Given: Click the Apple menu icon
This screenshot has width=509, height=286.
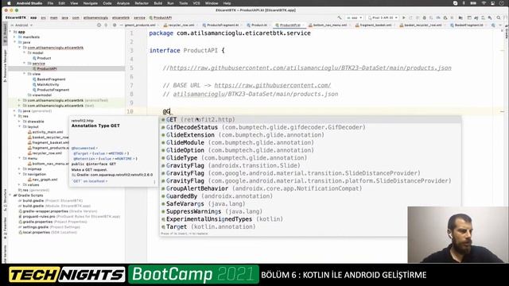Looking at the screenshot, I should [9, 3].
